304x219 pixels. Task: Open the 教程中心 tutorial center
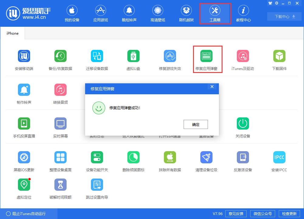pos(244,13)
